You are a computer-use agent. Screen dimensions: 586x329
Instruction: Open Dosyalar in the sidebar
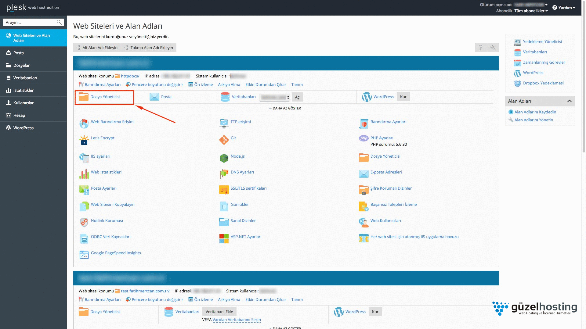tap(34, 65)
